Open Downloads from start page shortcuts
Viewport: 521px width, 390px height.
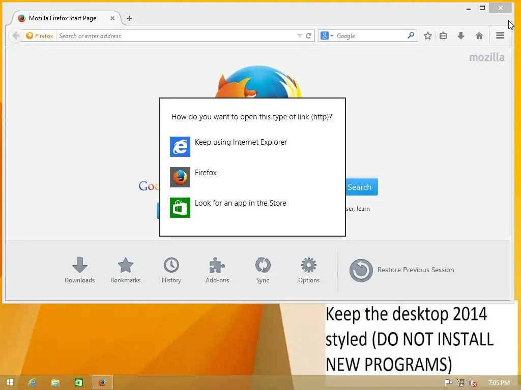[x=80, y=270]
